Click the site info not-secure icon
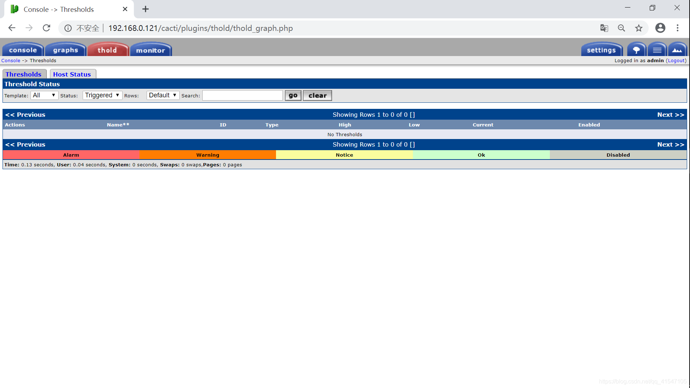Image resolution: width=690 pixels, height=388 pixels. (x=68, y=28)
